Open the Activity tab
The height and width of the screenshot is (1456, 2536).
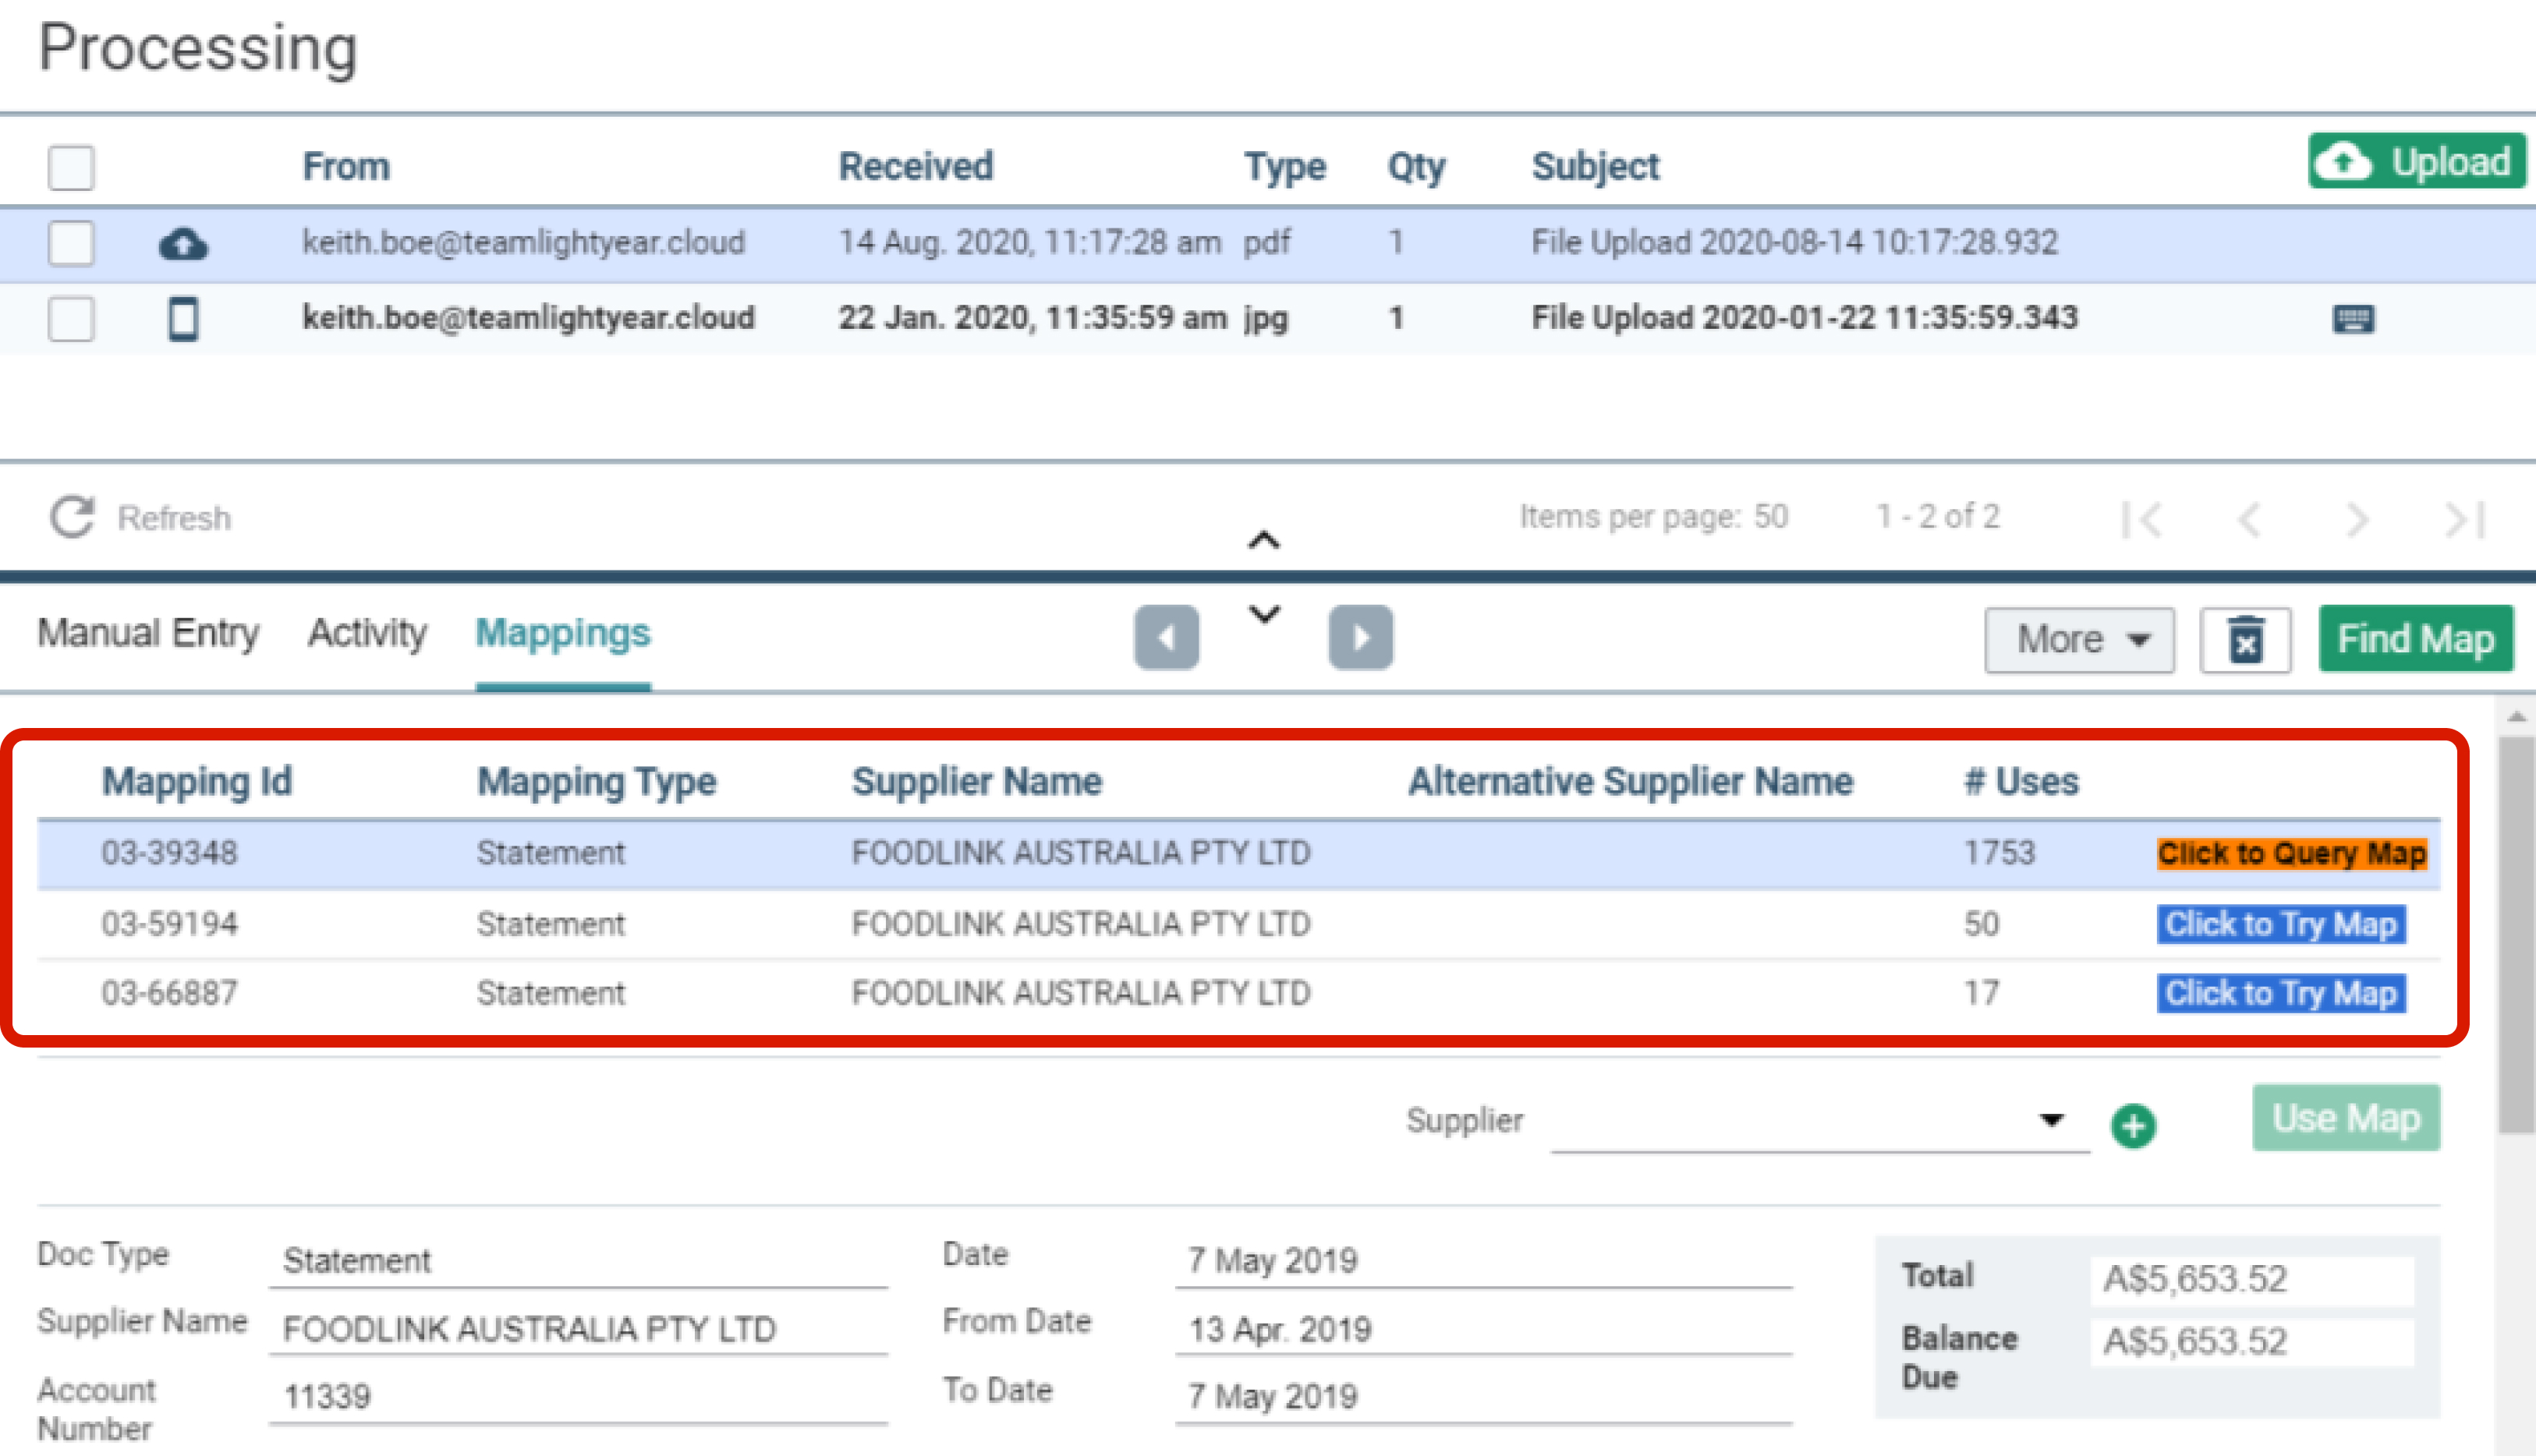click(x=367, y=633)
